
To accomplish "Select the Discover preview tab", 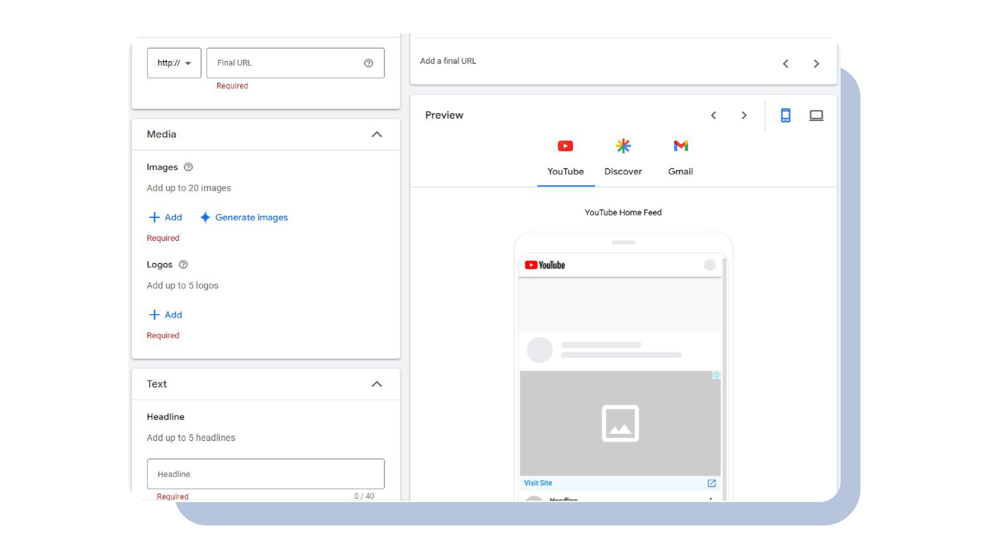I will 623,159.
